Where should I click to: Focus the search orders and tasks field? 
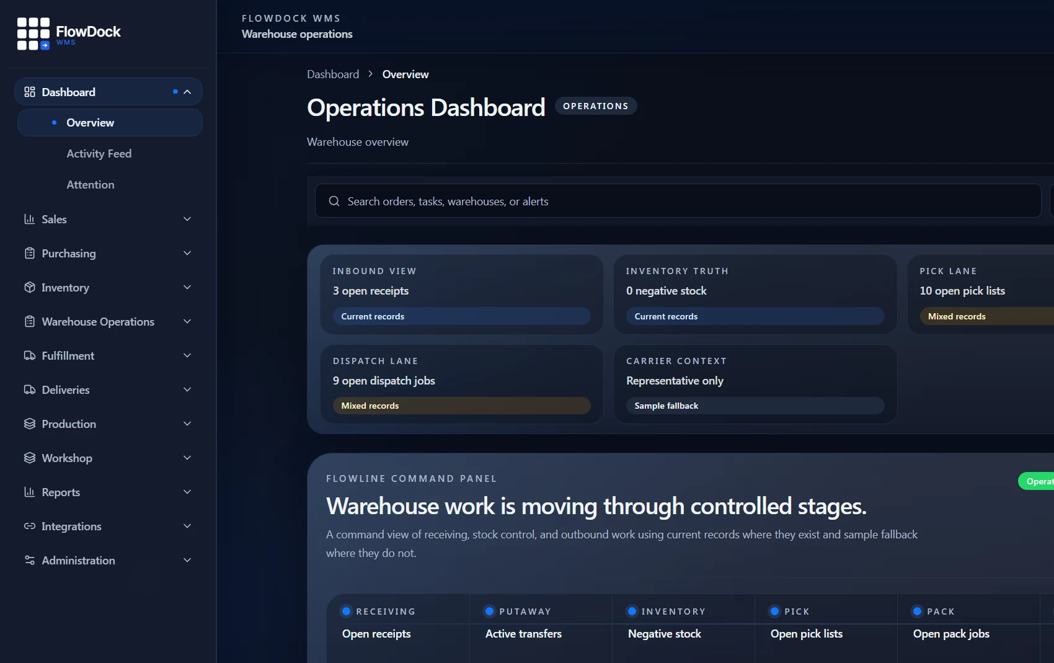(x=678, y=201)
